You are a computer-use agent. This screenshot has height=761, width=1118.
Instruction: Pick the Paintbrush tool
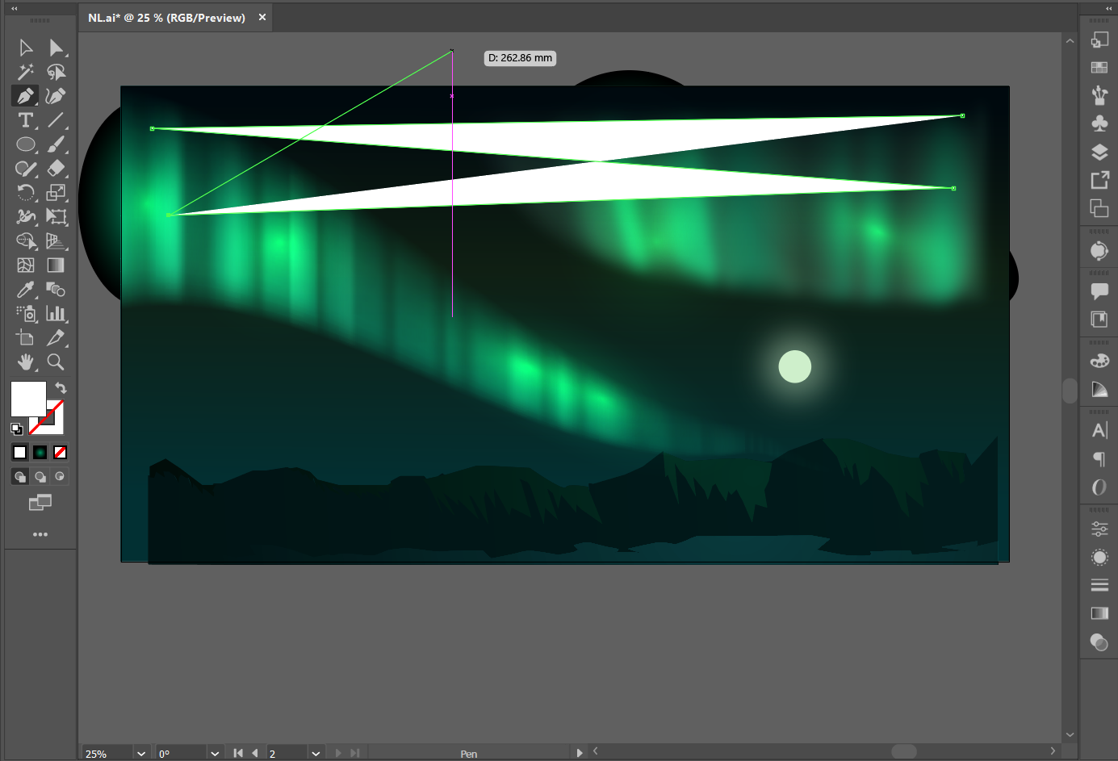click(56, 144)
